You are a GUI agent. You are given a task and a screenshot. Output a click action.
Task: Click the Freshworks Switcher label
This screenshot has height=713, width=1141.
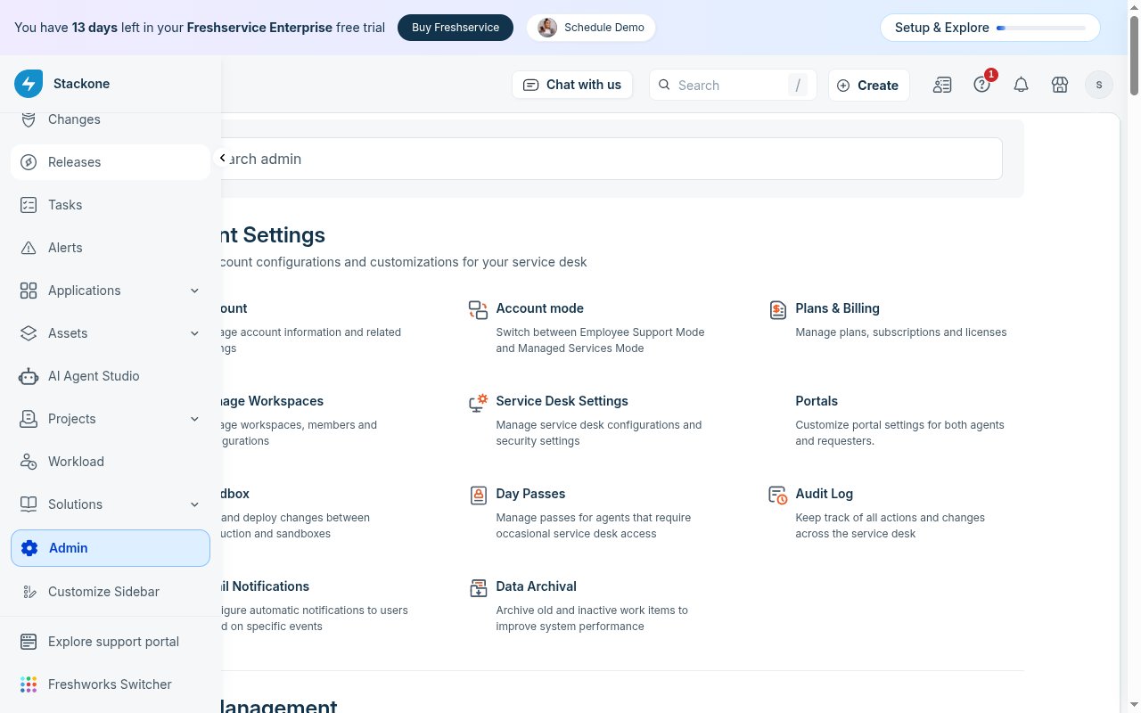tap(110, 684)
